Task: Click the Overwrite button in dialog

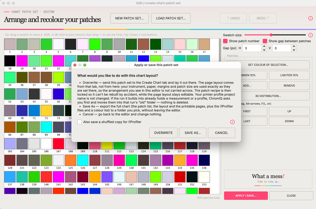Action: coord(164,133)
